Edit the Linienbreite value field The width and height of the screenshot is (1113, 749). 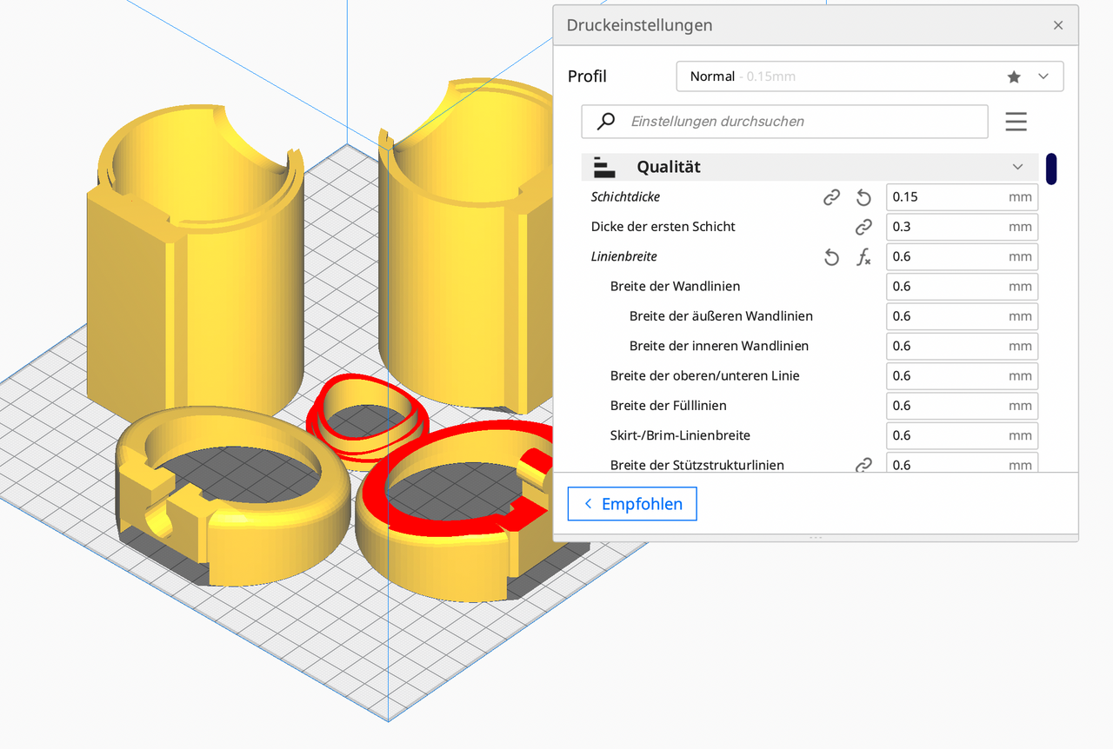click(x=962, y=257)
